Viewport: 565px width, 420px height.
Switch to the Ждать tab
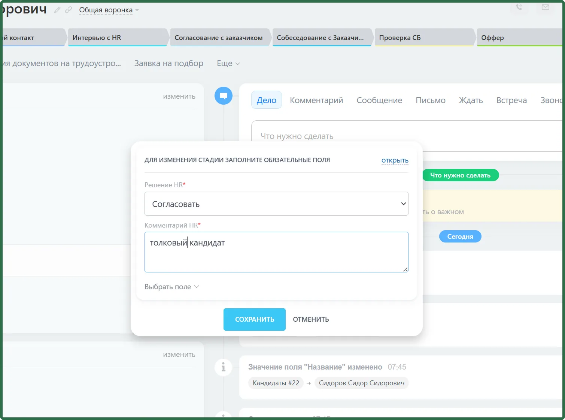click(471, 100)
